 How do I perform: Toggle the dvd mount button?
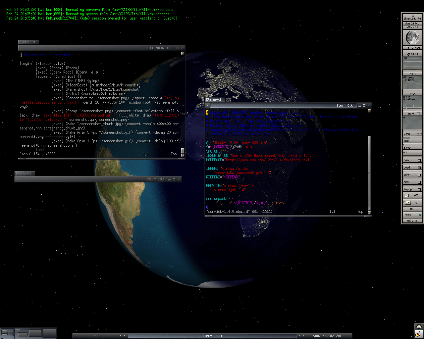click(x=419, y=182)
